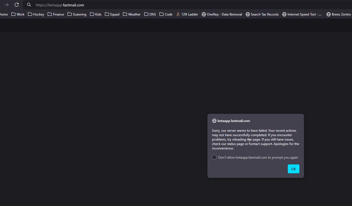Open the Internet Speed Test bookmark
This screenshot has width=352, height=206.
(x=302, y=14)
